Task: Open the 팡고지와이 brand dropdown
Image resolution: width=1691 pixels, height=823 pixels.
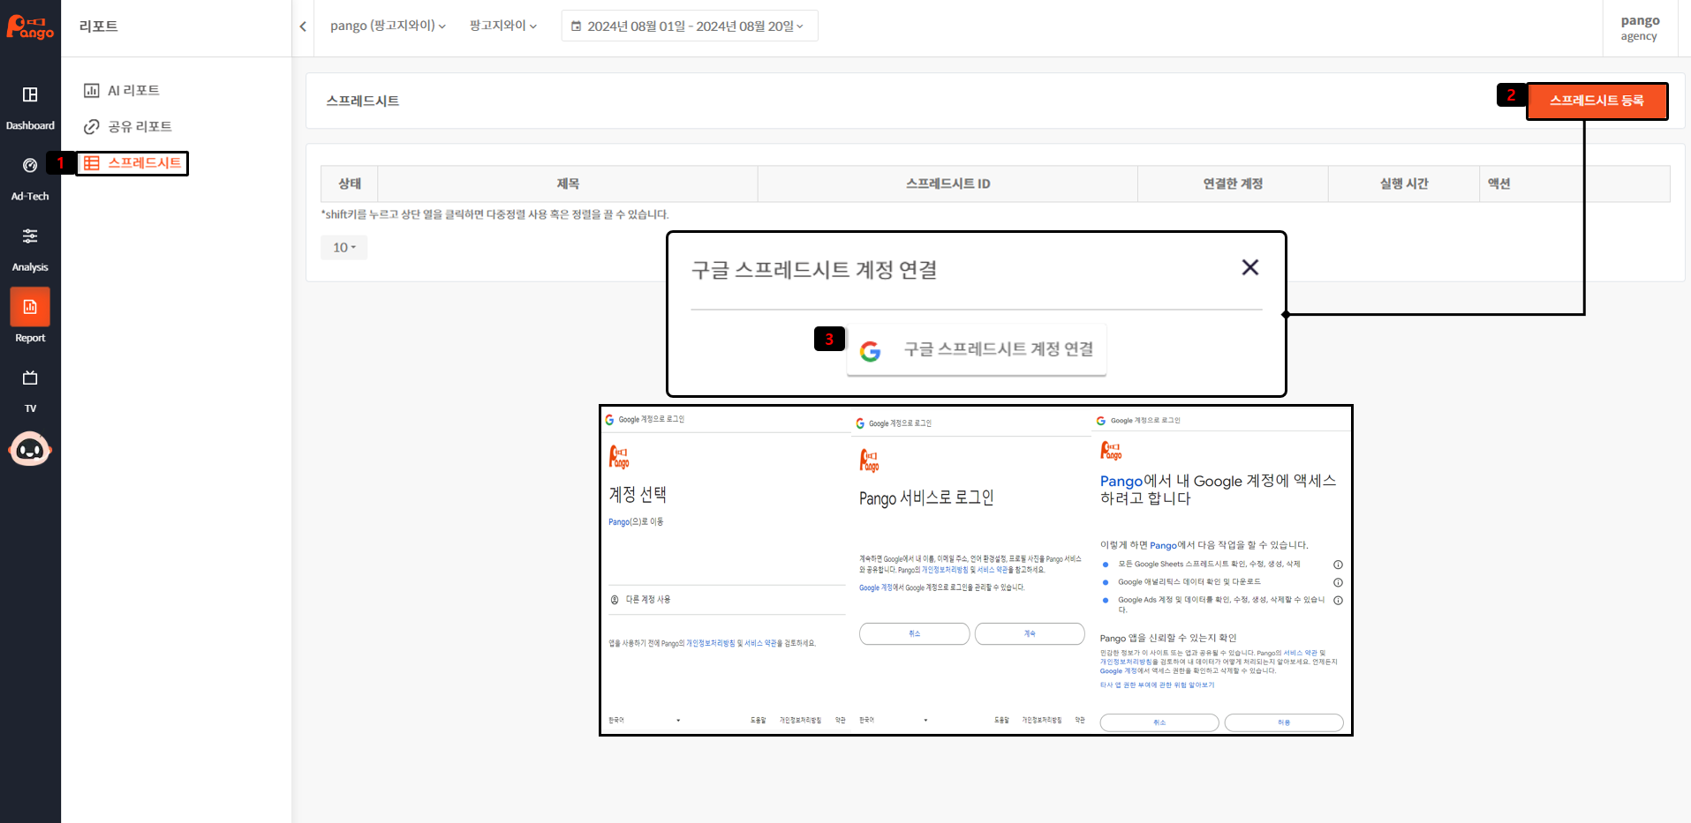Action: (503, 26)
